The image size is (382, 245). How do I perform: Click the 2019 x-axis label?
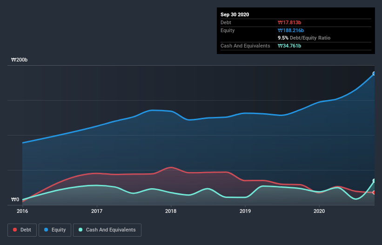pos(245,211)
